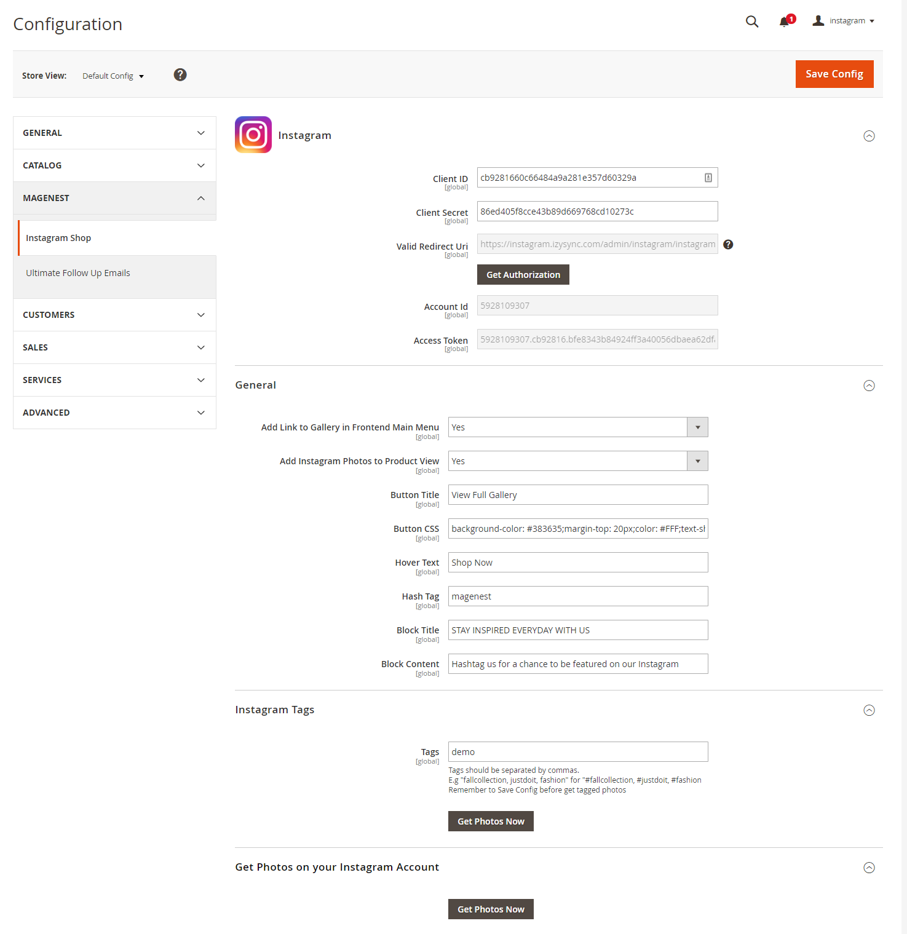The height and width of the screenshot is (934, 907).
Task: Open the Default Config store view dropdown
Action: pos(113,76)
